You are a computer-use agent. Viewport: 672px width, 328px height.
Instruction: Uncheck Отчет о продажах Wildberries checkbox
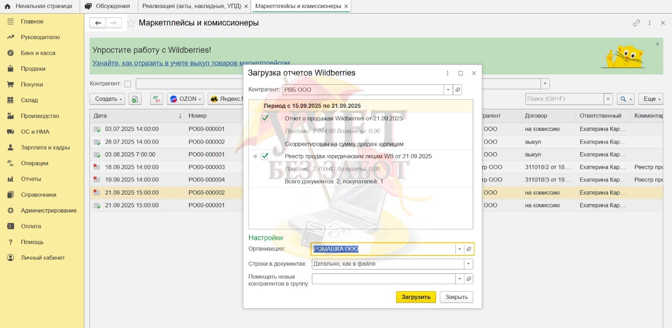point(265,119)
